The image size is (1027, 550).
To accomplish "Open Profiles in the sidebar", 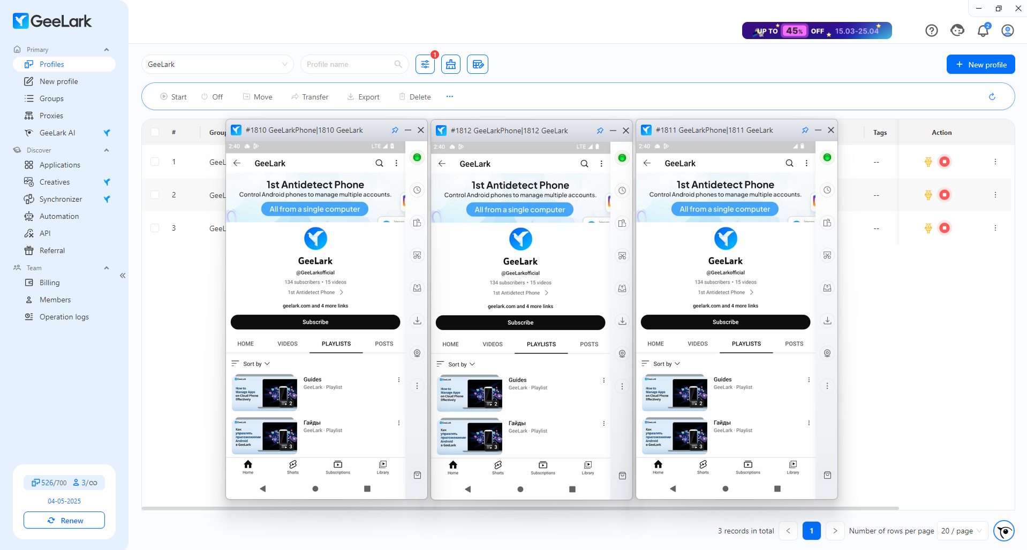I will 64,64.
